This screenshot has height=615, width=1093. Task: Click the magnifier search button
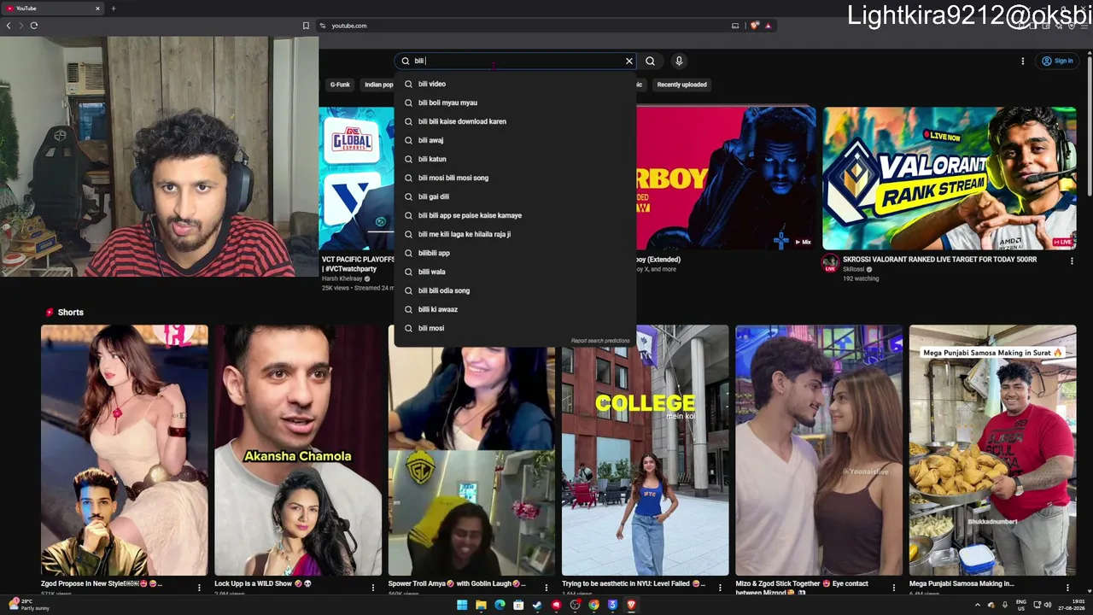pyautogui.click(x=650, y=61)
